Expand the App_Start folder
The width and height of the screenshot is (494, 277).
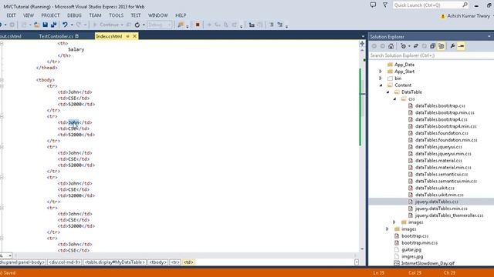pyautogui.click(x=381, y=72)
